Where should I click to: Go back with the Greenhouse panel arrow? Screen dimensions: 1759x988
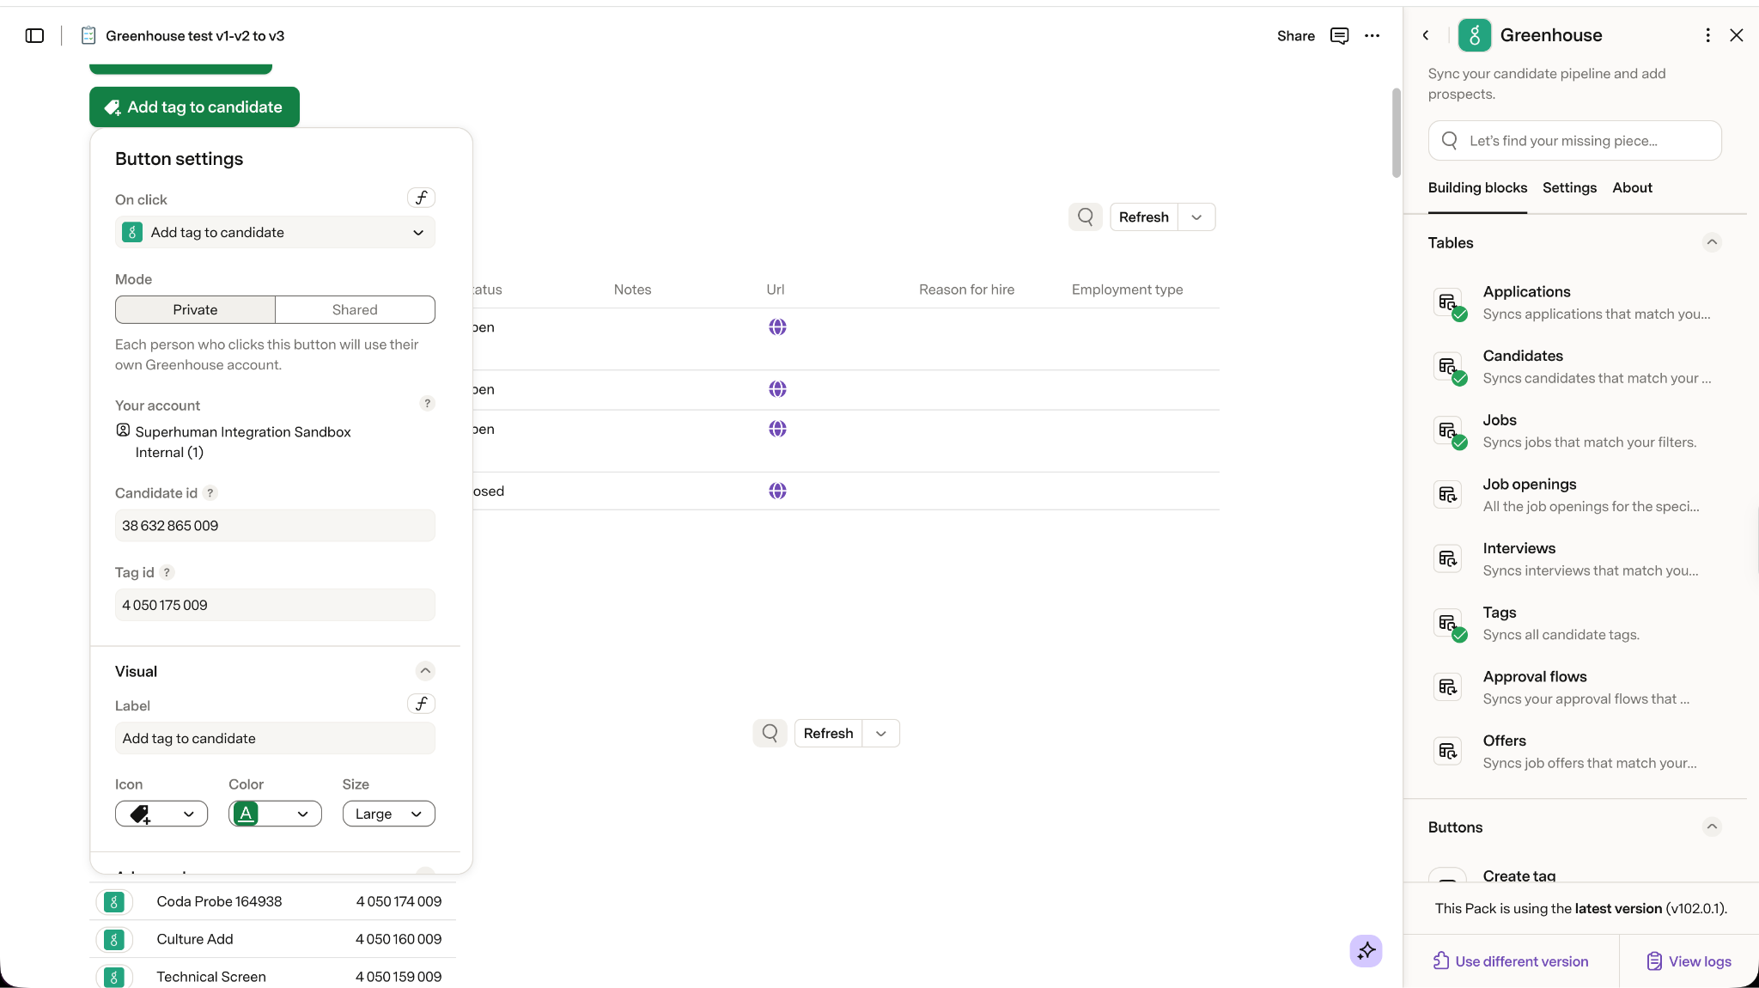(x=1426, y=35)
